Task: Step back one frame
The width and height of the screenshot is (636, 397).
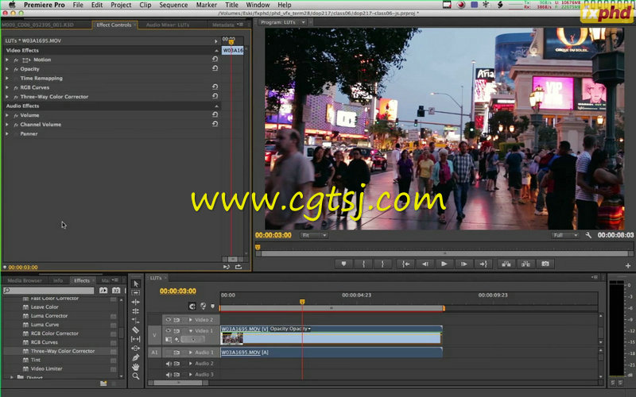Action: click(x=425, y=264)
